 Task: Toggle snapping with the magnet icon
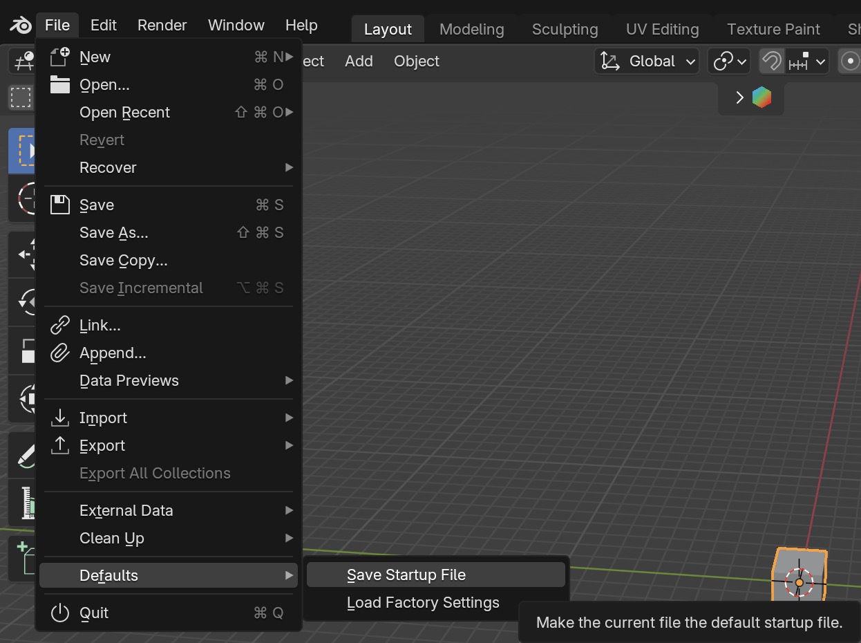click(771, 62)
